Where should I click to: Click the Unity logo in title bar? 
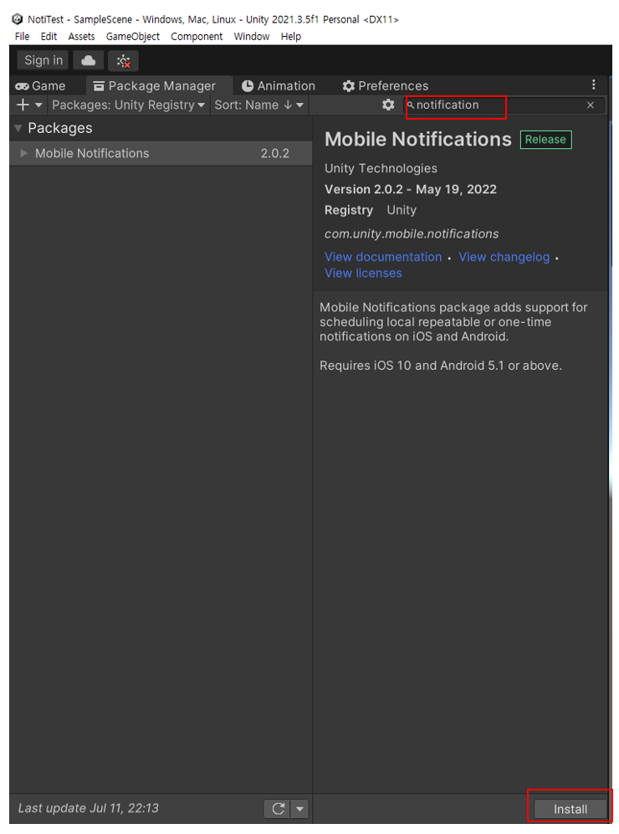click(17, 19)
